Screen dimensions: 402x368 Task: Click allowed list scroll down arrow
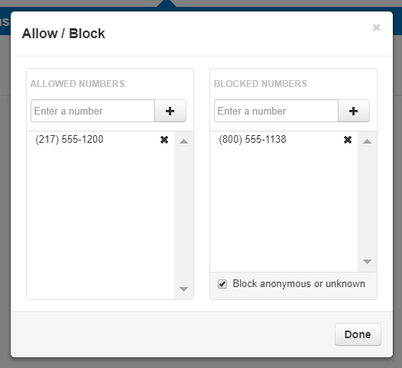click(x=184, y=289)
